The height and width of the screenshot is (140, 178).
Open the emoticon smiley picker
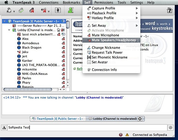(x=171, y=128)
